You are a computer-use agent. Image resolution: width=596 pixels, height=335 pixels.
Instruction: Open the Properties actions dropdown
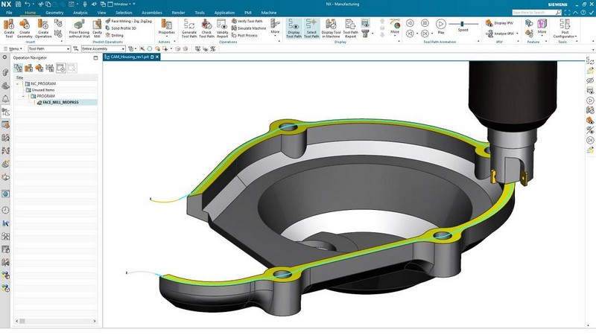166,27
